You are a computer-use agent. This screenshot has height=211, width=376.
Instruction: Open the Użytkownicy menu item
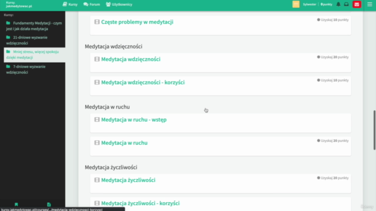point(119,4)
